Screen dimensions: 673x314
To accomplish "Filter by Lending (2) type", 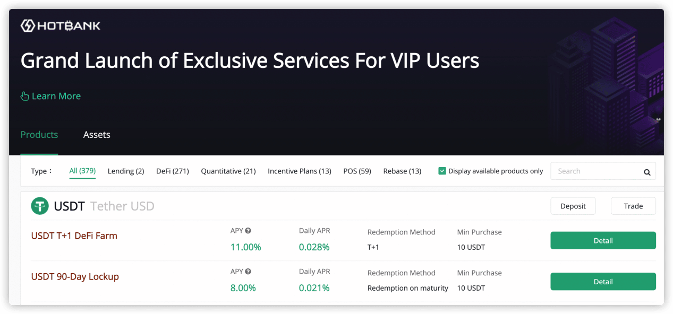I will pos(126,171).
